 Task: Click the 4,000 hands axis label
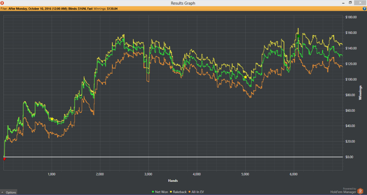coord(197,174)
